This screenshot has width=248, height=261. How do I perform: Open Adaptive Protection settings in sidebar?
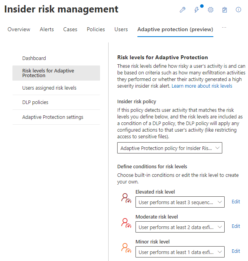coord(53,117)
